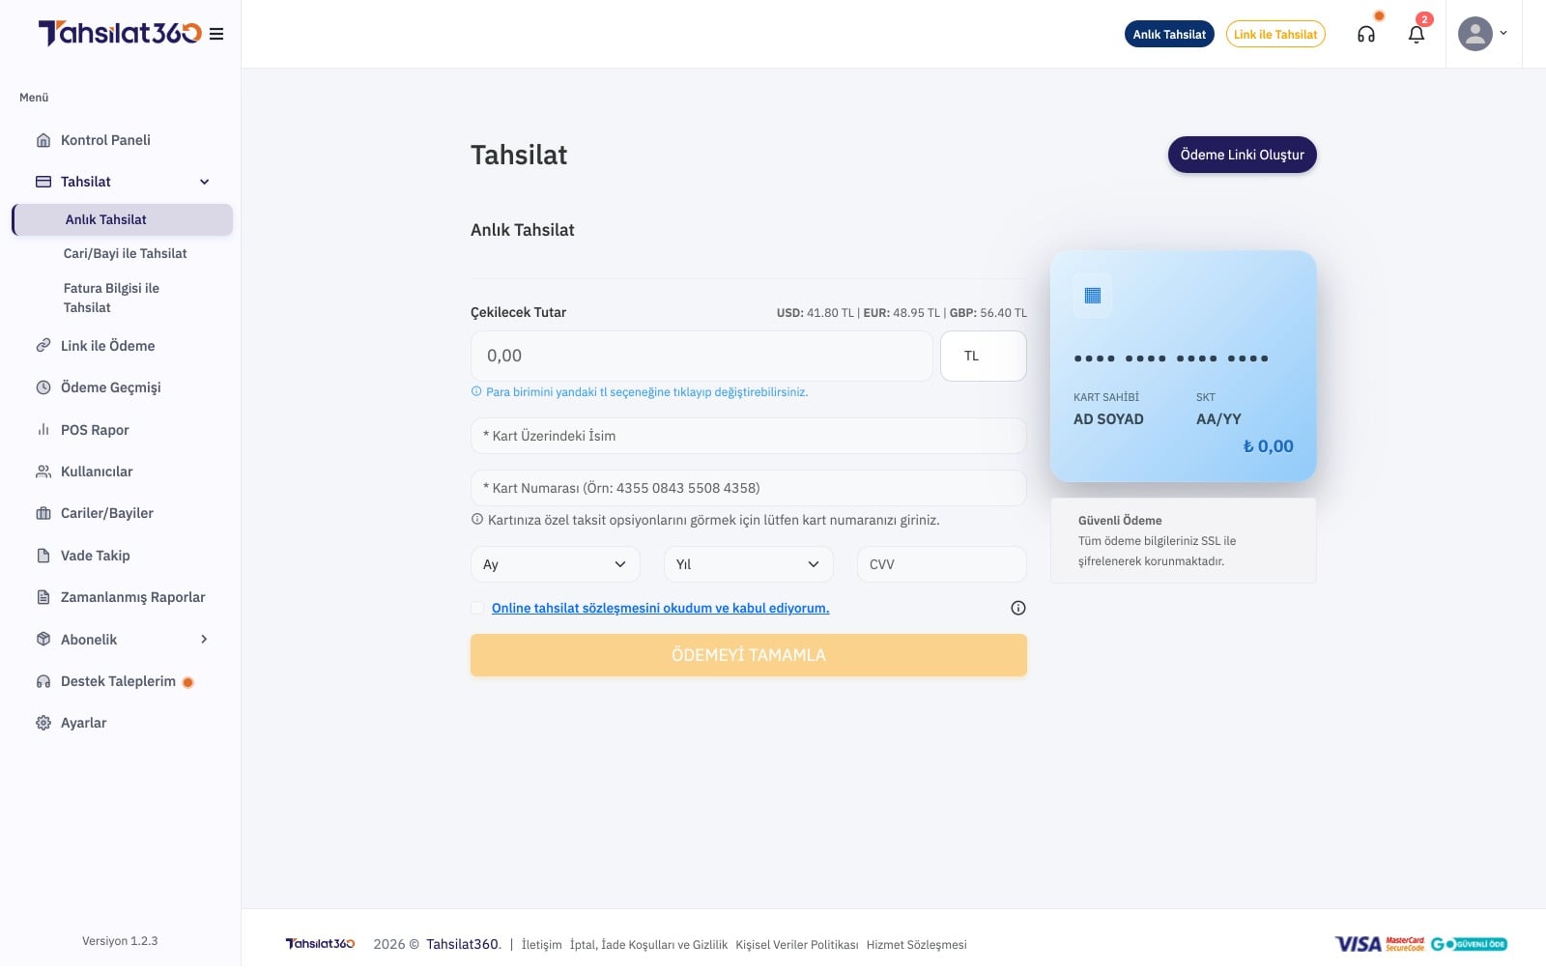Open Fatura Bilgisi ile Tahsilat item
This screenshot has width=1546, height=973.
[x=111, y=298]
